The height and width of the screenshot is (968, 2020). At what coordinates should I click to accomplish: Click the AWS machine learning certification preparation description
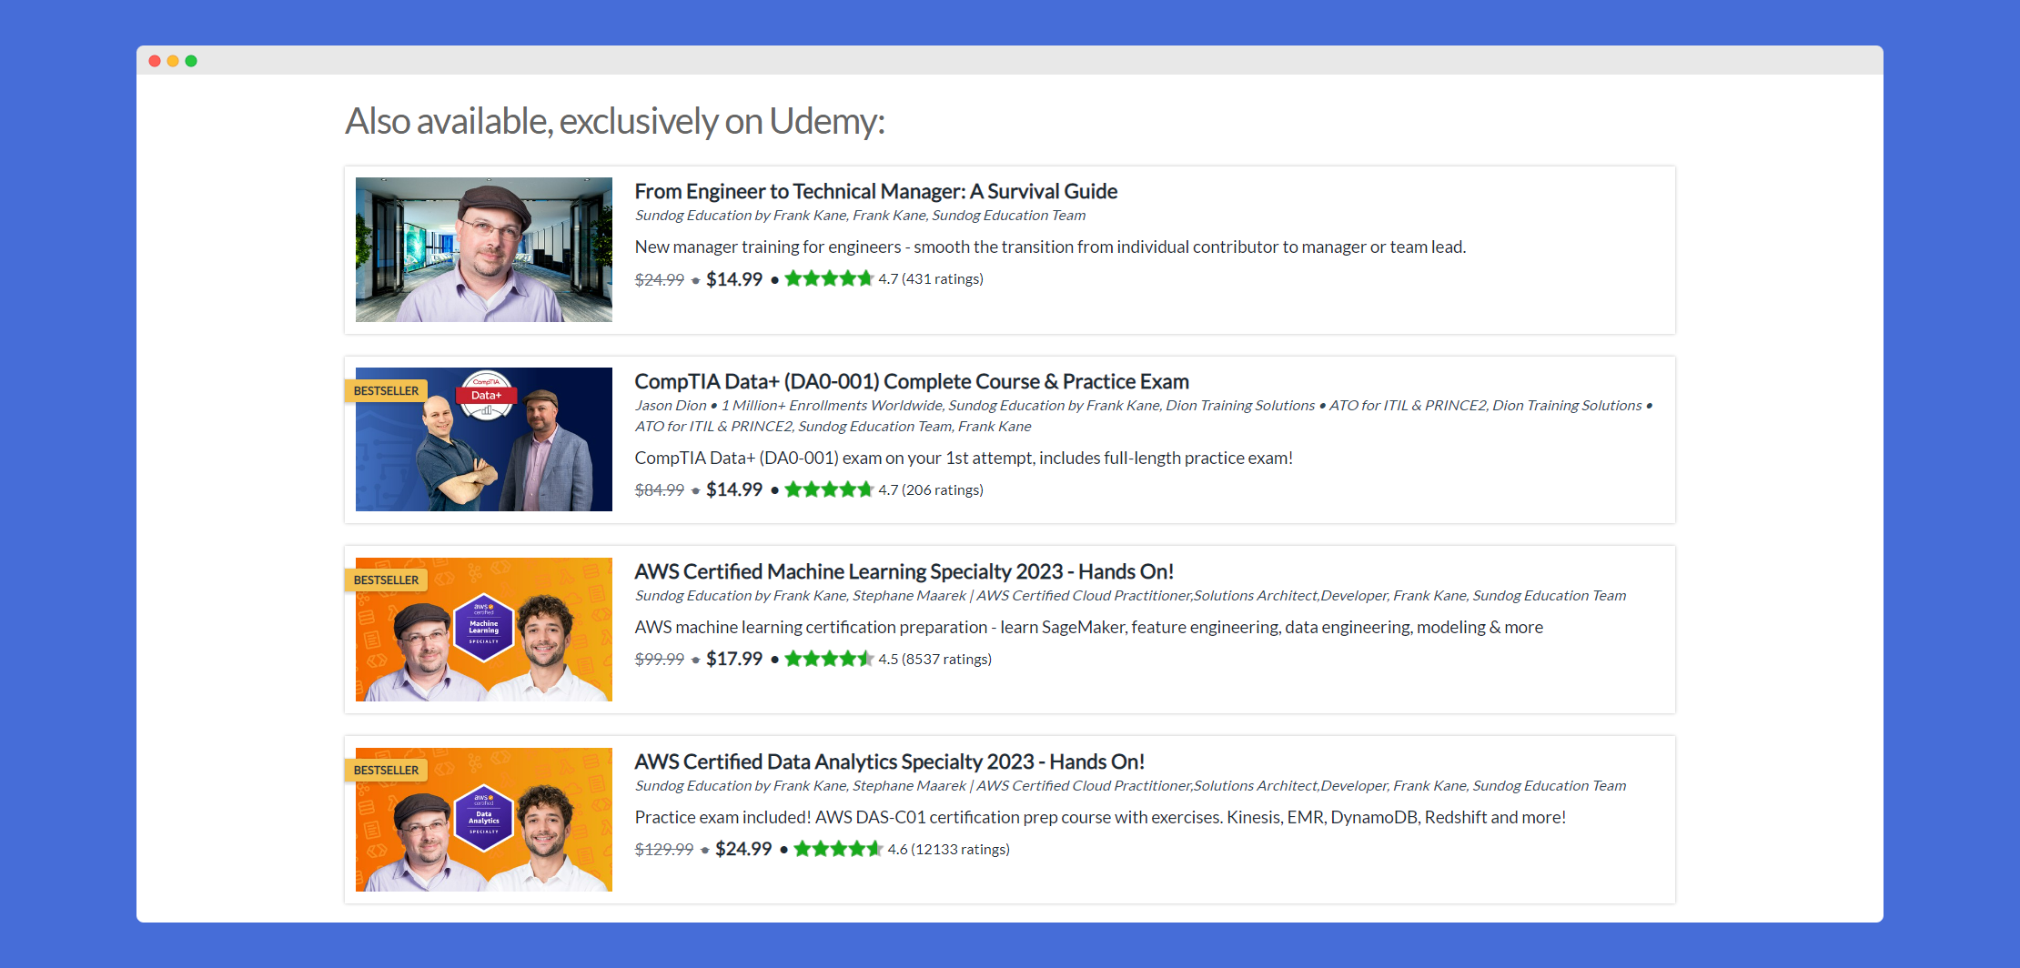(1088, 627)
